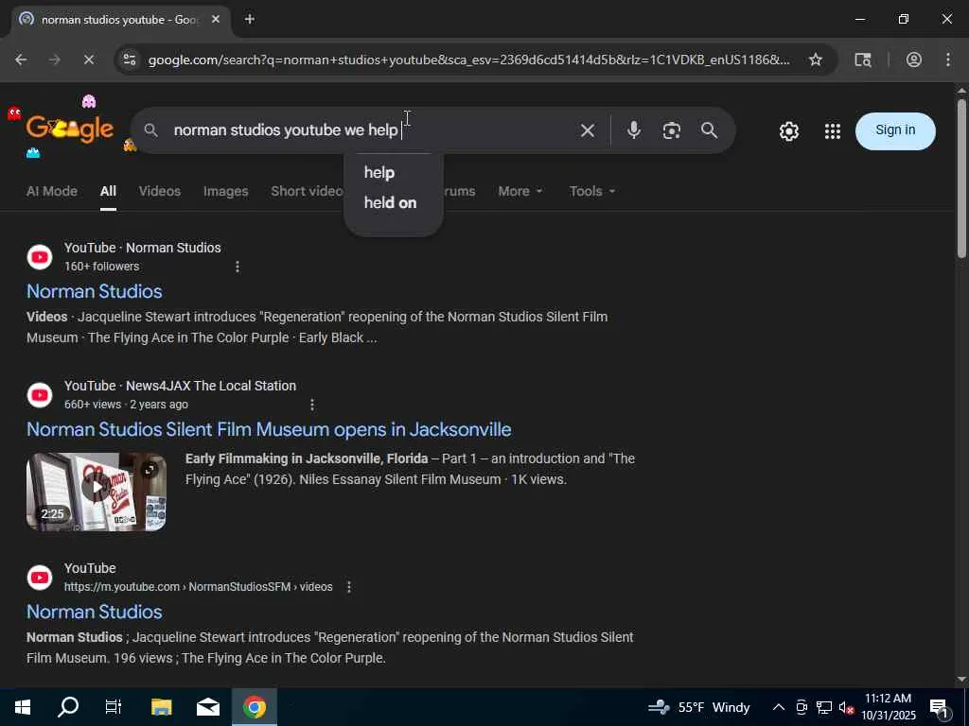Image resolution: width=969 pixels, height=726 pixels.
Task: Switch to Videos results tab
Action: click(x=159, y=191)
